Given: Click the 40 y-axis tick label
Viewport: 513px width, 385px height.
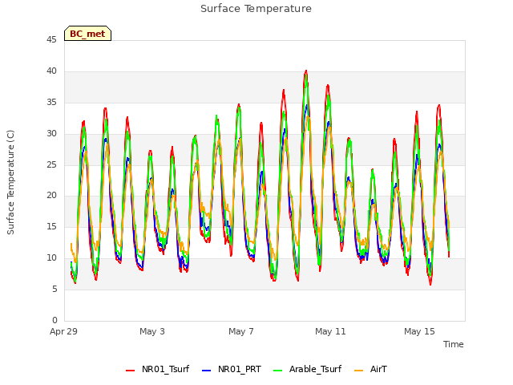Looking at the screenshot, I should [x=51, y=71].
